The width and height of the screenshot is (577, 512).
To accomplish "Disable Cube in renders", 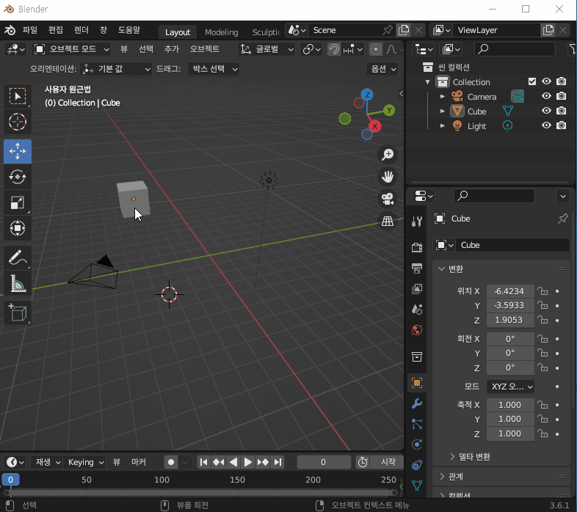I will pos(561,111).
